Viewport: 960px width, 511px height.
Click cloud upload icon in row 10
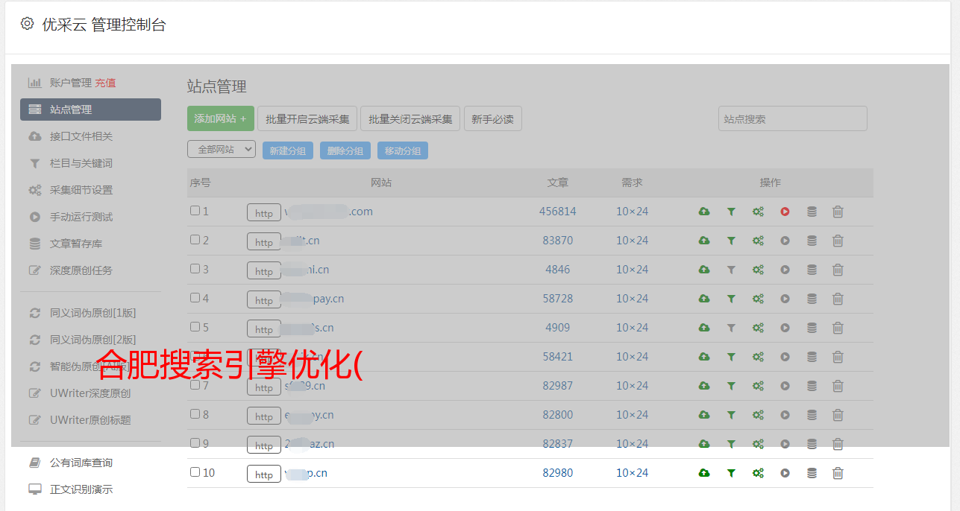click(x=704, y=473)
